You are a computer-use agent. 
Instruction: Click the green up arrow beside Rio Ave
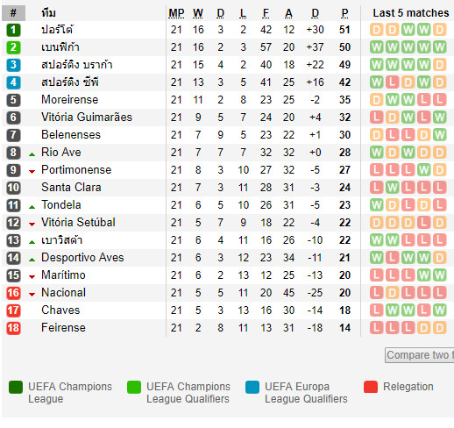32,154
